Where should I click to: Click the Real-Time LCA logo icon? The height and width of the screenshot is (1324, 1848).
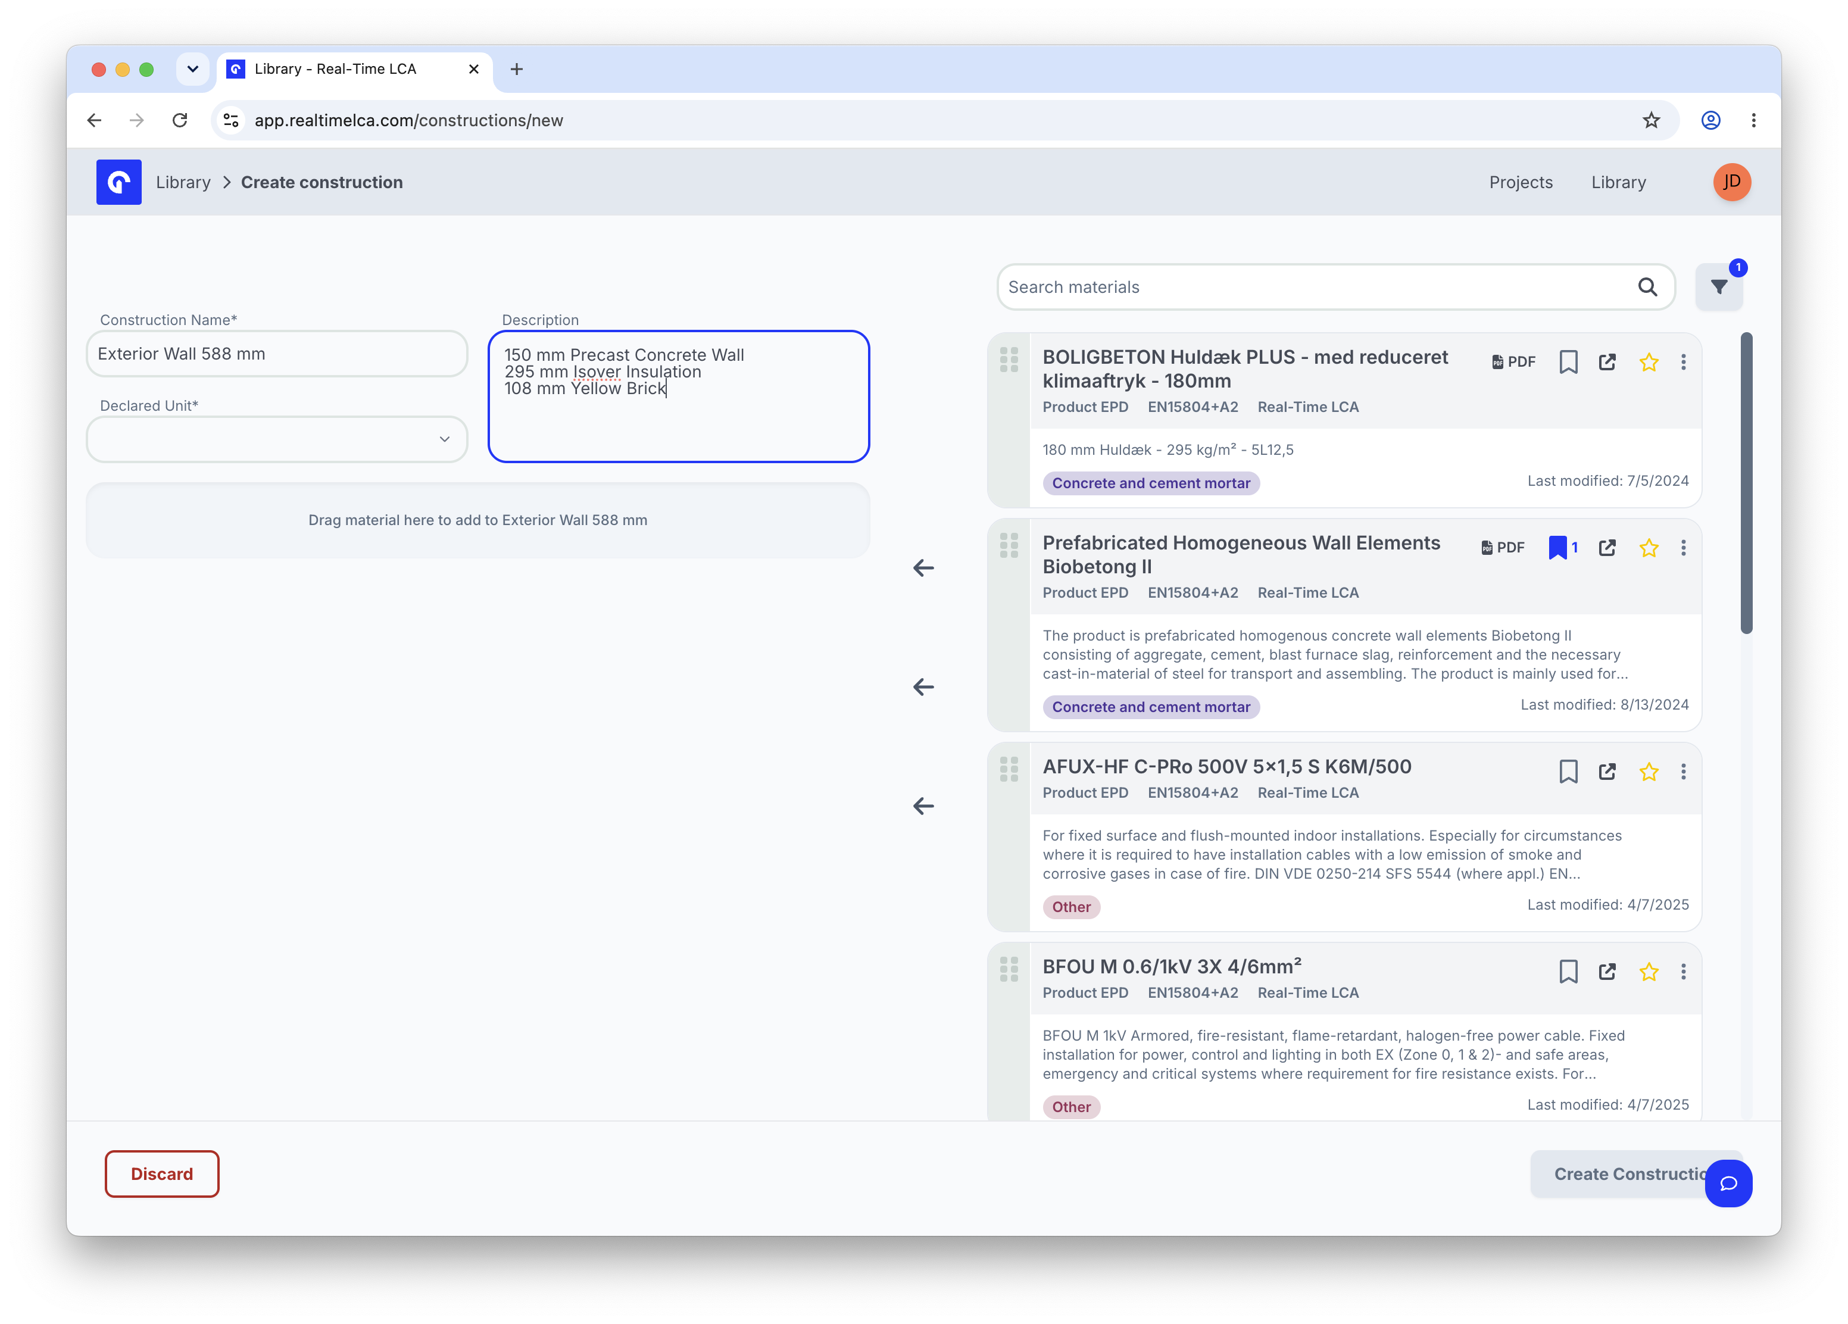(x=119, y=182)
